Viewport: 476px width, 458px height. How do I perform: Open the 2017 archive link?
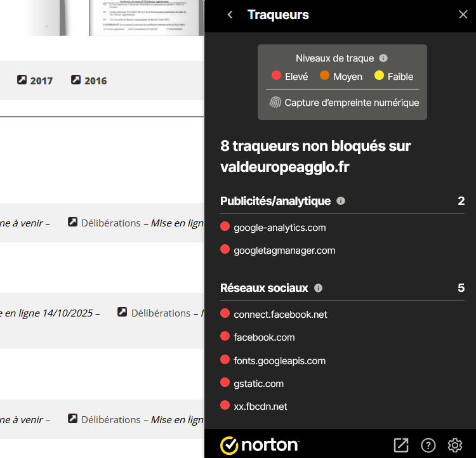pos(35,81)
